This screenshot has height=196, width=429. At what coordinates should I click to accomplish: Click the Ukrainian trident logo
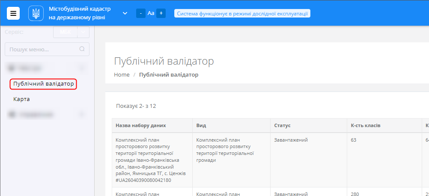(x=36, y=13)
